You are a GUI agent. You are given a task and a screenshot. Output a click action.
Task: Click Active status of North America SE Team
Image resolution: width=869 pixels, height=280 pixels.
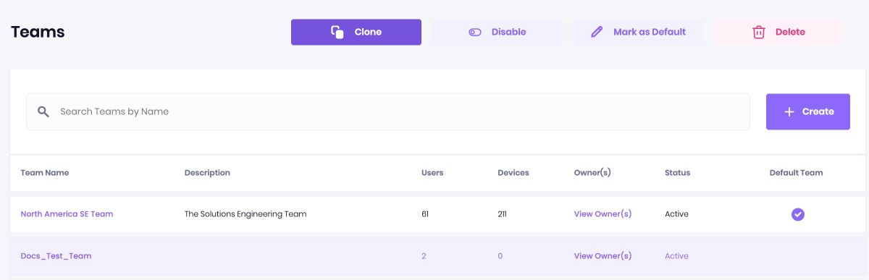[676, 214]
